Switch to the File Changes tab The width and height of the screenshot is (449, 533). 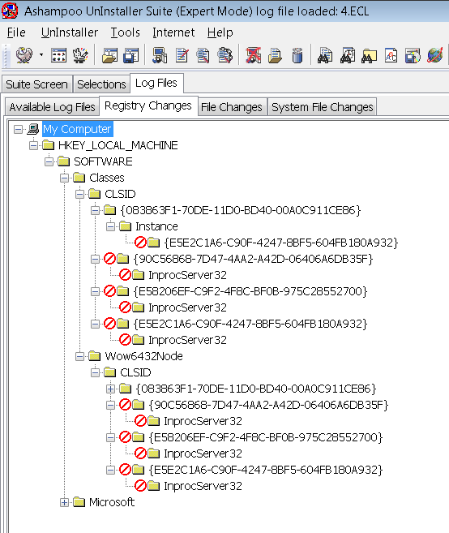[232, 107]
